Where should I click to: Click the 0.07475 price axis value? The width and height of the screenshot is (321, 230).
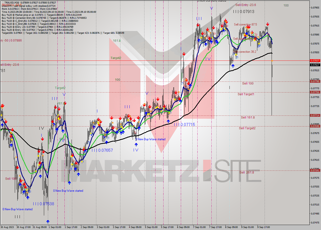[315, 222]
